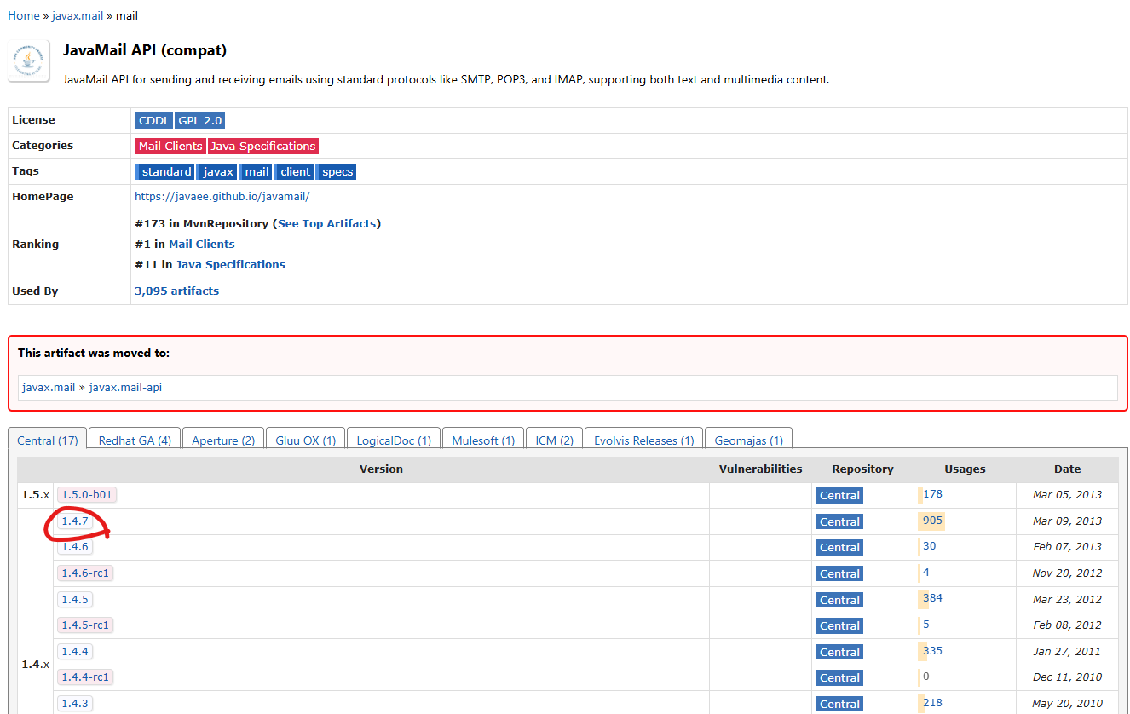Switch to the Aperture (2) tab
The width and height of the screenshot is (1130, 714).
pos(223,440)
